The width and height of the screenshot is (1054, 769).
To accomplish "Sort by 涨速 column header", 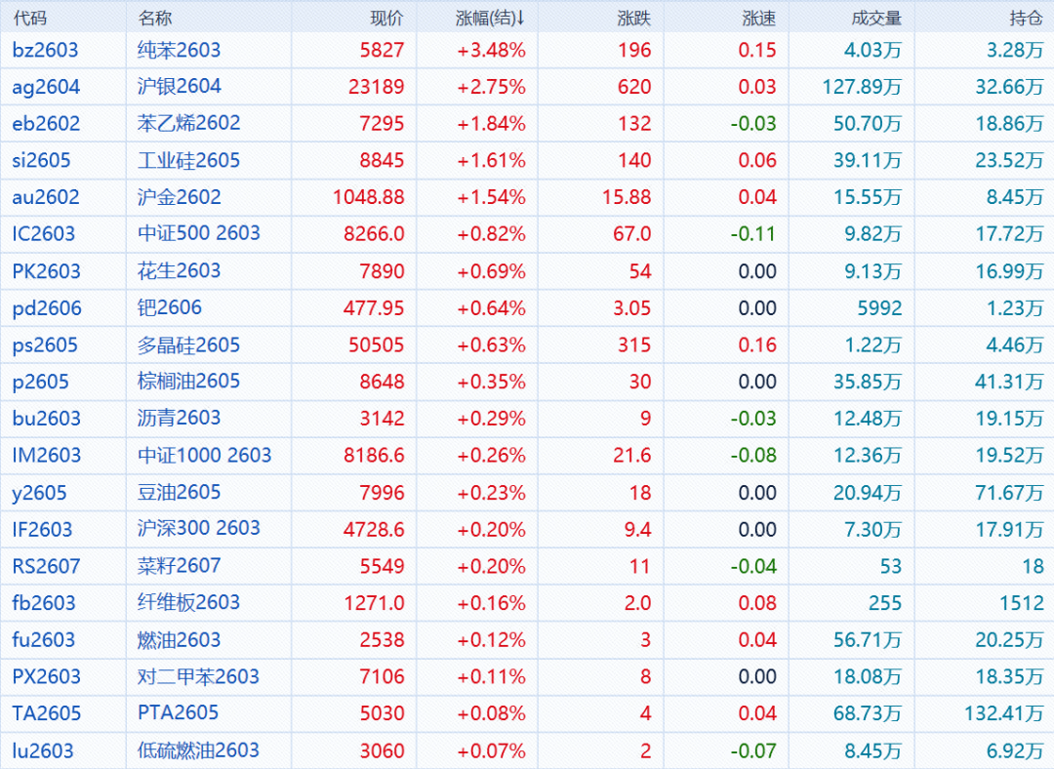I will click(759, 18).
